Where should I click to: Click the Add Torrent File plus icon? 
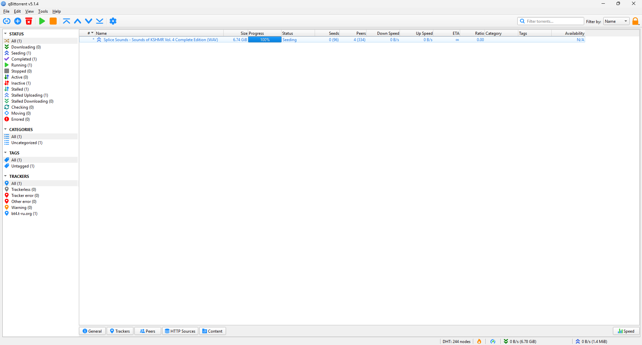18,21
